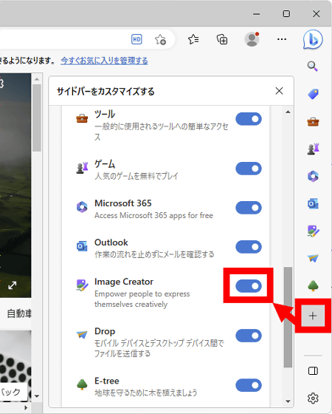Click the 地球を守るために木を植えましょう text
332x414 pixels.
pos(146,393)
